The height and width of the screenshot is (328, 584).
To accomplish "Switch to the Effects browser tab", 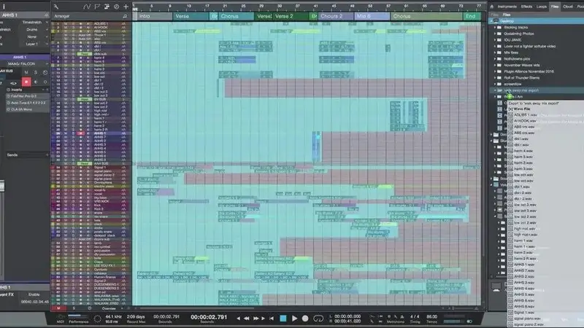I will pos(523,5).
